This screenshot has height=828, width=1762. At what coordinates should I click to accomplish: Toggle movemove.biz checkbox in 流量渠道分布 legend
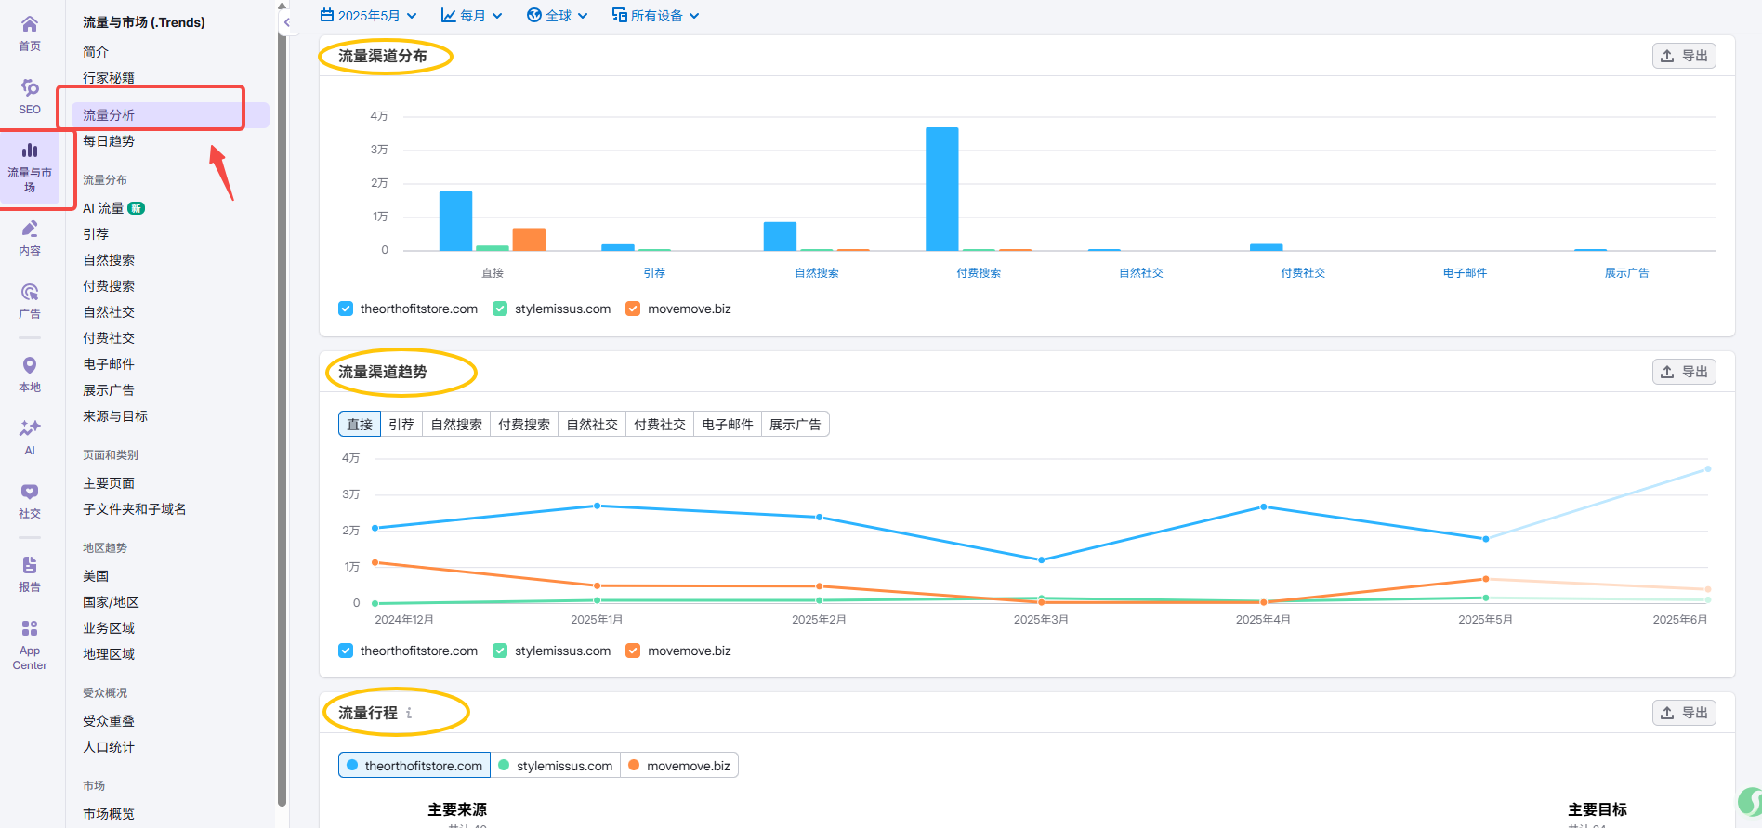click(633, 309)
